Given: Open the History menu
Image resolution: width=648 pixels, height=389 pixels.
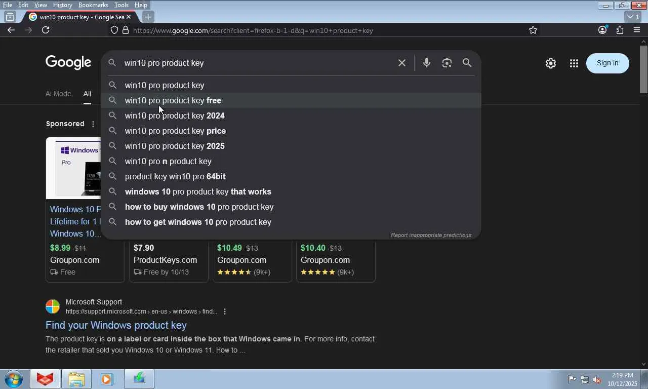Looking at the screenshot, I should [62, 5].
